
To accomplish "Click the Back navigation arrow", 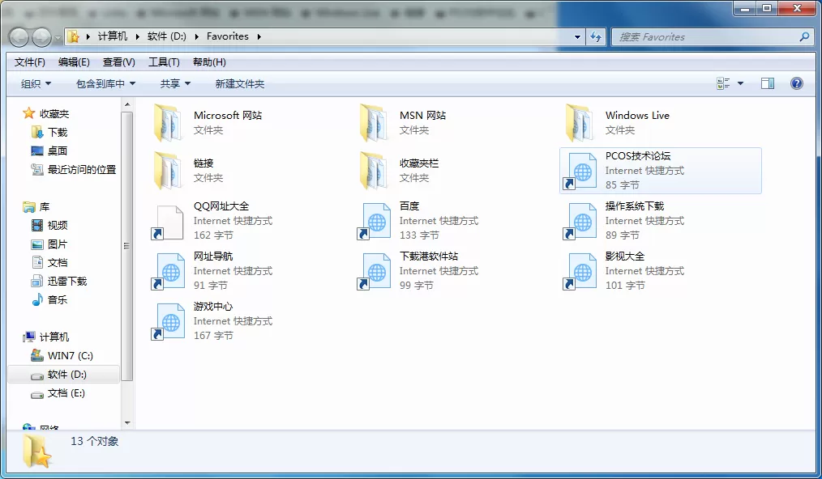I will 19,37.
